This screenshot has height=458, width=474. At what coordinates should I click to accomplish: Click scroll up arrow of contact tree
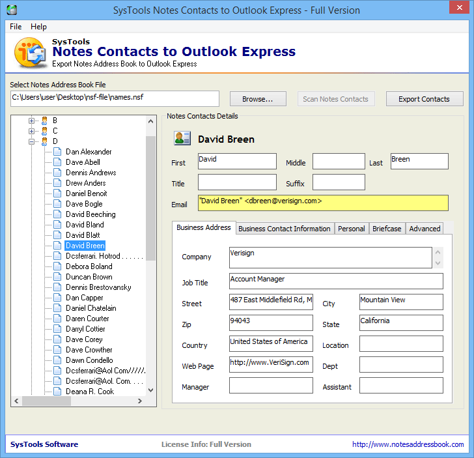(x=151, y=121)
